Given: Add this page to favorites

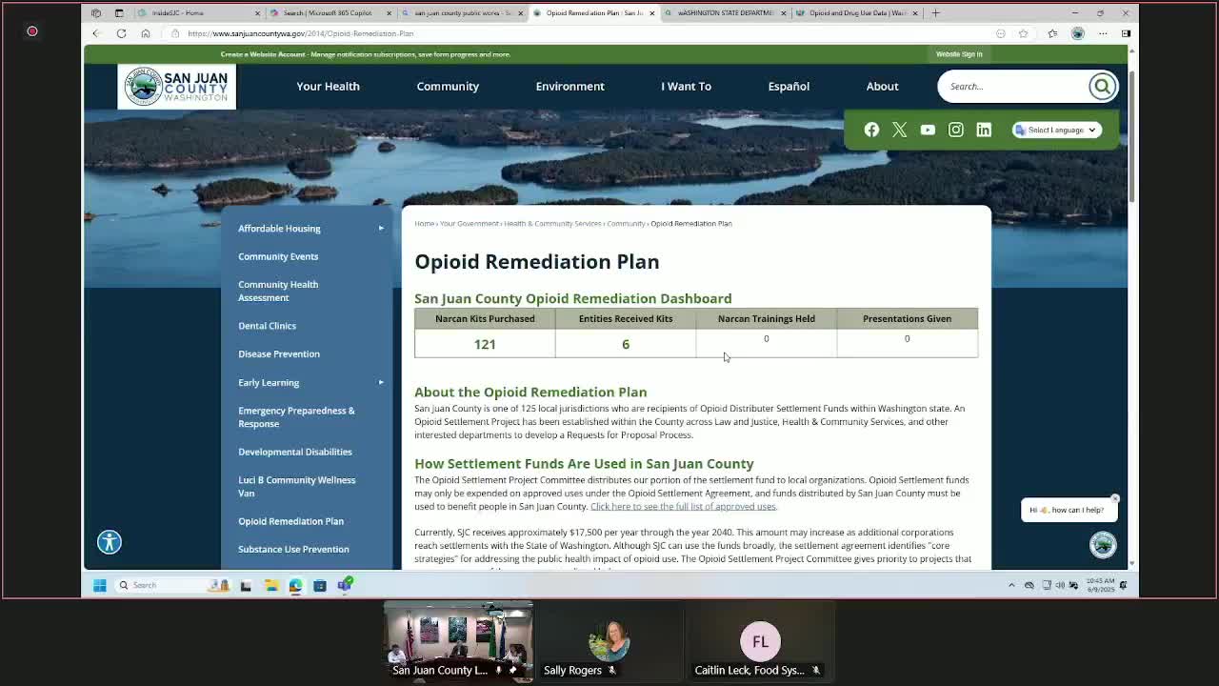Looking at the screenshot, I should pos(1023,33).
